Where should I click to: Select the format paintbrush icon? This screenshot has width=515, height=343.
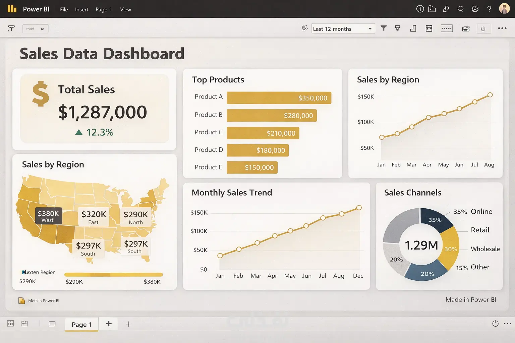[x=398, y=28]
